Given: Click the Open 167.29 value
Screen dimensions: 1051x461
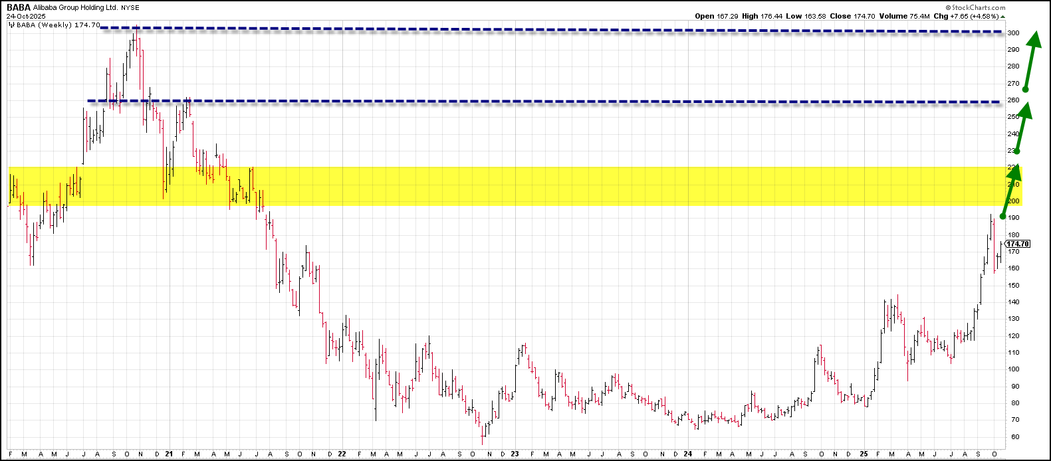Looking at the screenshot, I should tap(717, 16).
